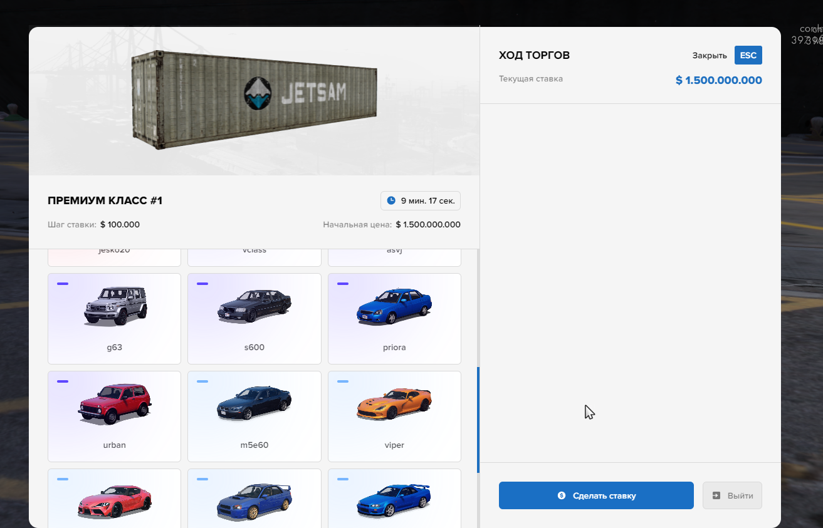Screen dimensions: 823x528
Task: Click the ПРЕМИУМ КЛАСС #1 title
Action: pyautogui.click(x=105, y=200)
